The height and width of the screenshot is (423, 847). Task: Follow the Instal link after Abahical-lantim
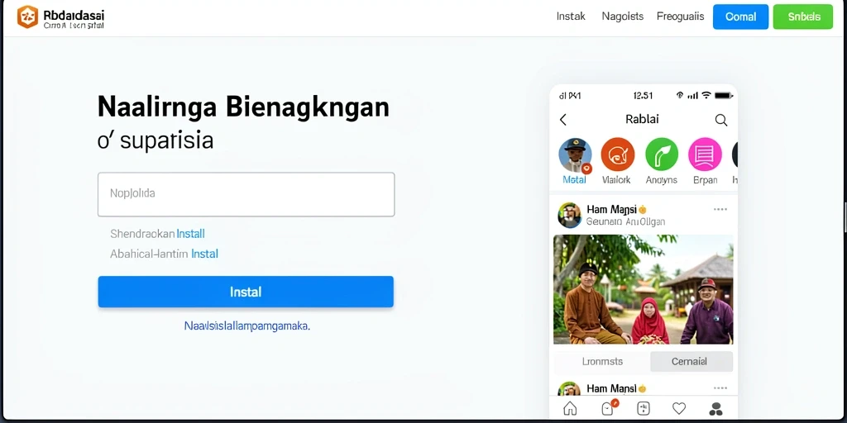tap(204, 254)
